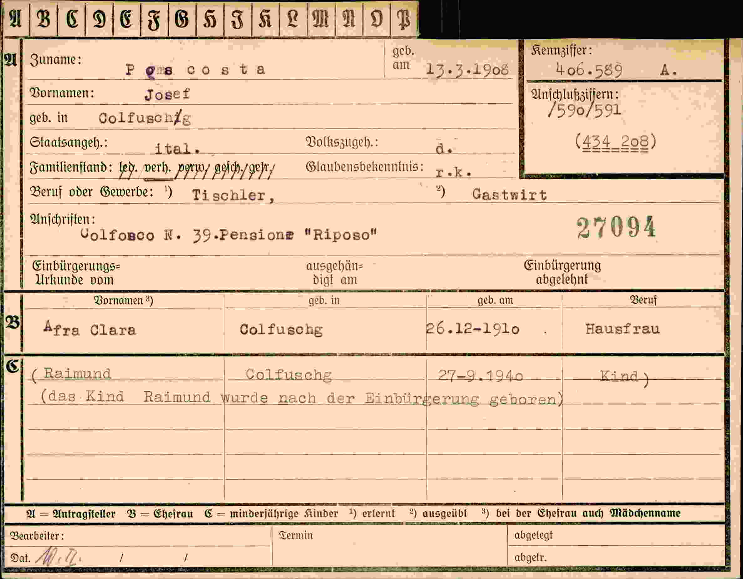Click "Colfuschg" in the struck-through Raimund row

[289, 375]
